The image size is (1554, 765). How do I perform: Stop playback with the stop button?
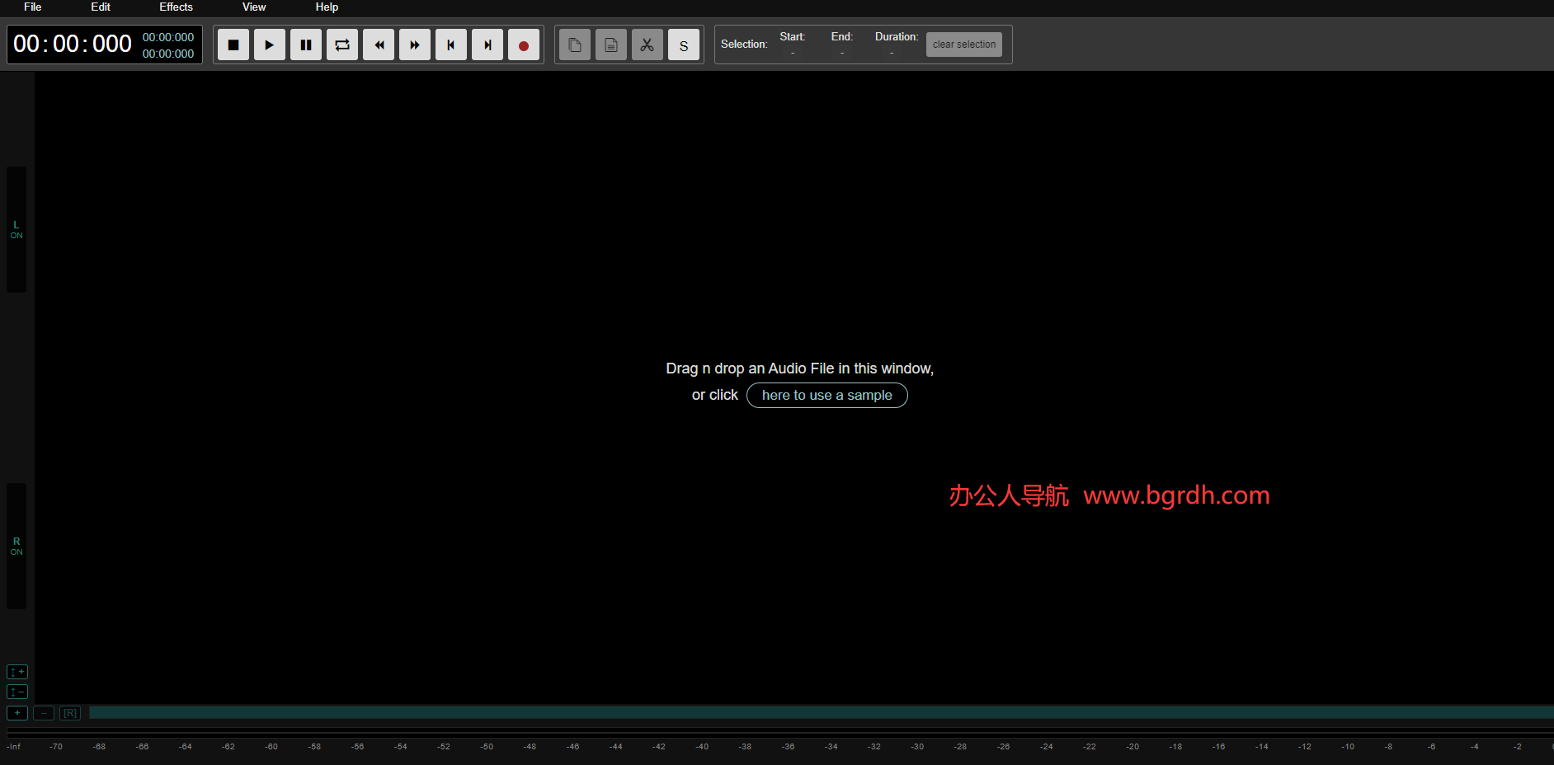pos(233,45)
